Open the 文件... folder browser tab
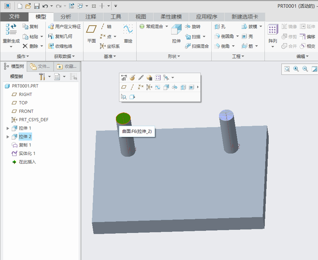318x260 pixels. [x=40, y=66]
